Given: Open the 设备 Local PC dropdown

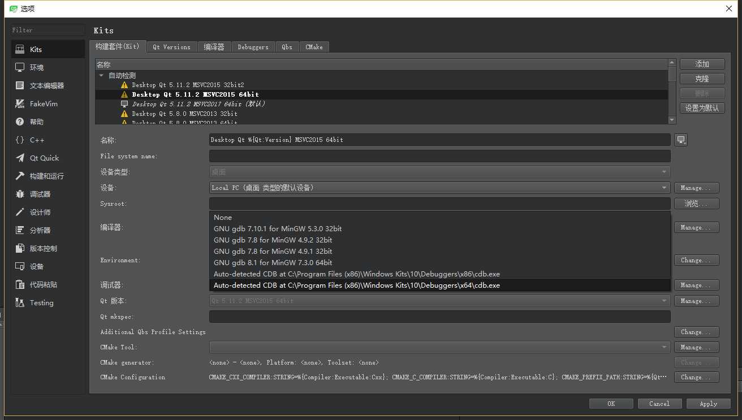Looking at the screenshot, I should coord(439,188).
